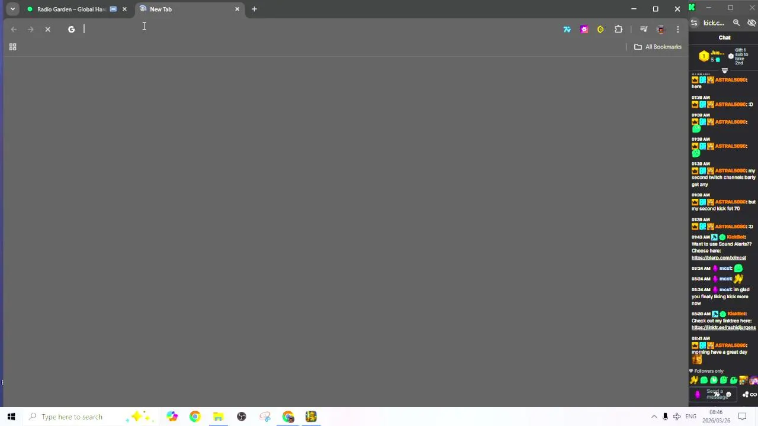
Task: Open the first Chrome taskbar icon
Action: [195, 417]
